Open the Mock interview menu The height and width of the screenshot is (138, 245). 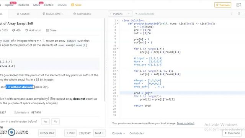(36, 5)
